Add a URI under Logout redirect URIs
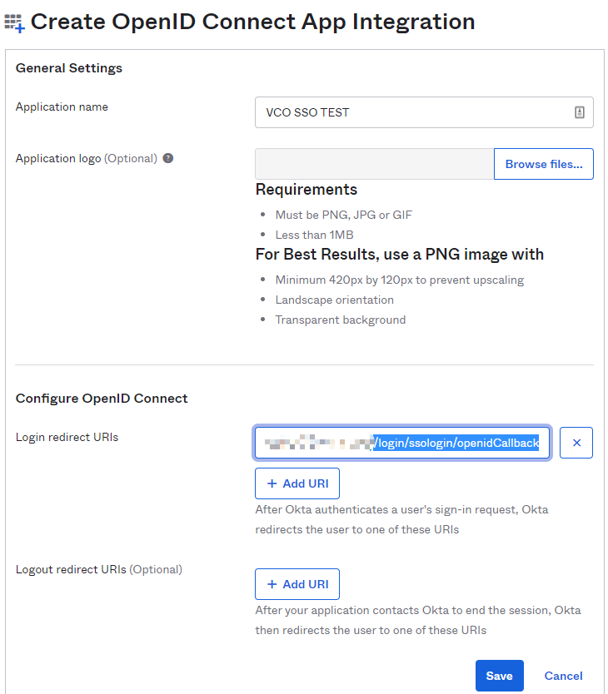Screen dimensions: 608x694 [297, 584]
